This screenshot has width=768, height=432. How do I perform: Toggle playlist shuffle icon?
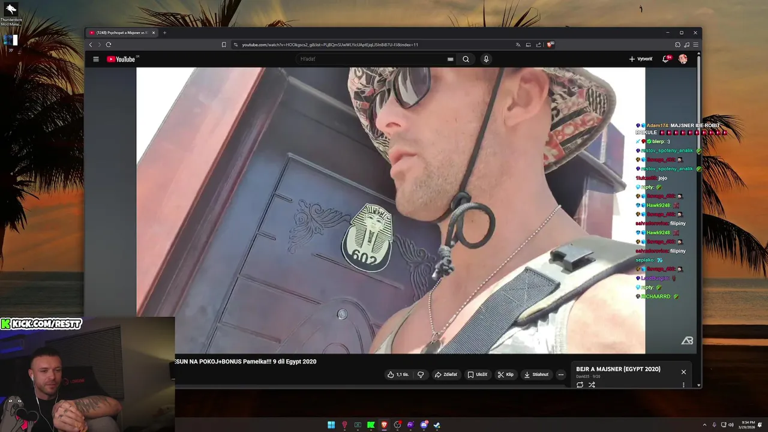pyautogui.click(x=592, y=385)
